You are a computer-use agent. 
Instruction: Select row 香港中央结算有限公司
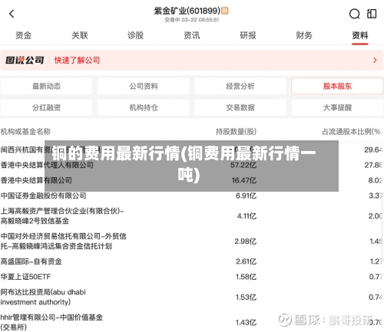(x=192, y=180)
